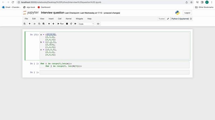This screenshot has width=215, height=120.
Task: Open the Widgets menu
Action: pos(79,19)
